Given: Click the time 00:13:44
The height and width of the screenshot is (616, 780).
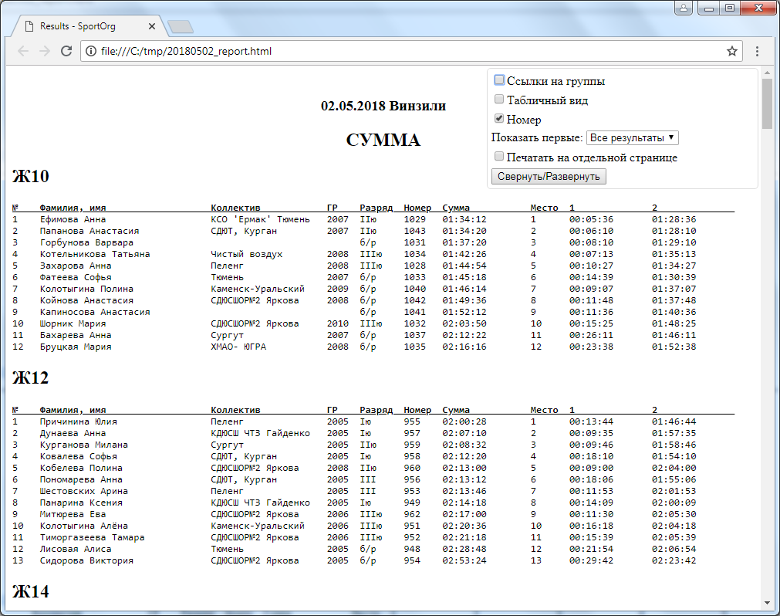Looking at the screenshot, I should tap(592, 421).
